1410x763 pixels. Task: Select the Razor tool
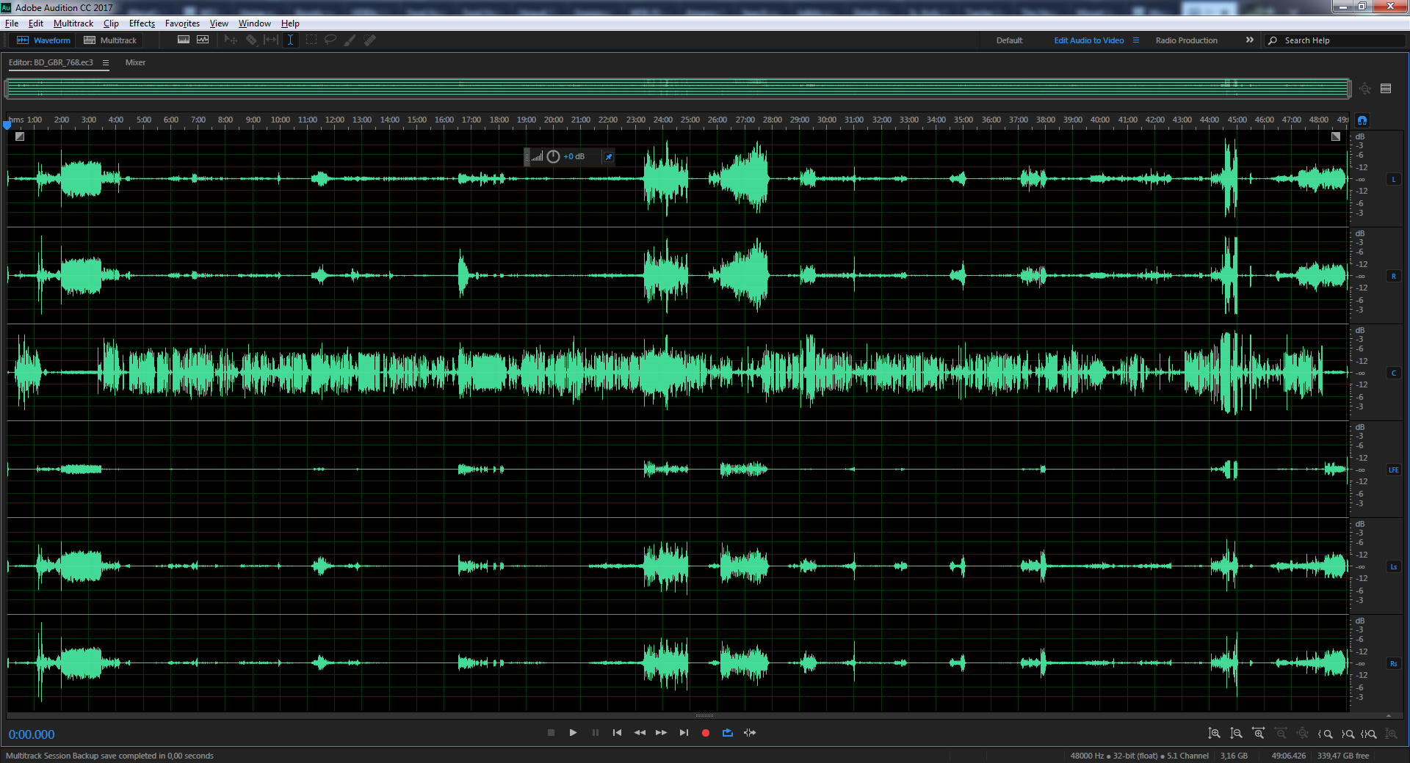pos(251,40)
